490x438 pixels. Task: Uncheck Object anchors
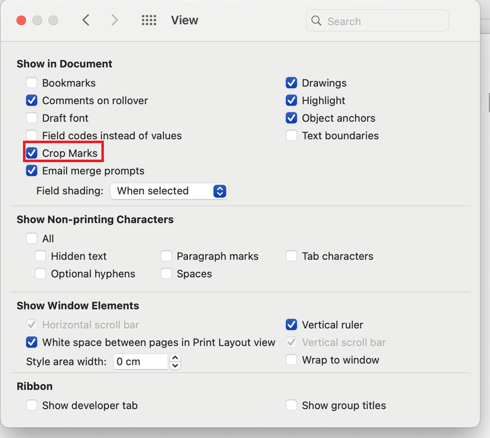click(291, 118)
